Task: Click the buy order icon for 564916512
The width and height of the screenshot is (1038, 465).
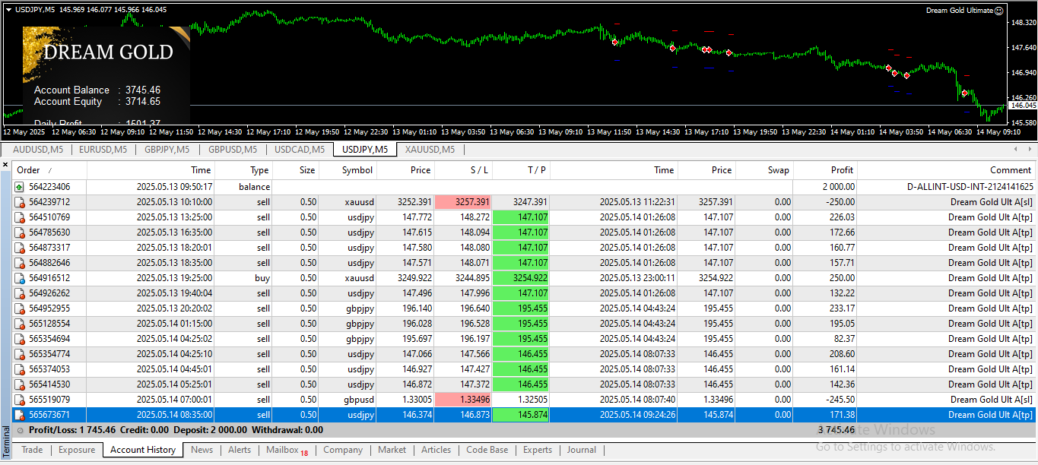Action: pos(20,278)
